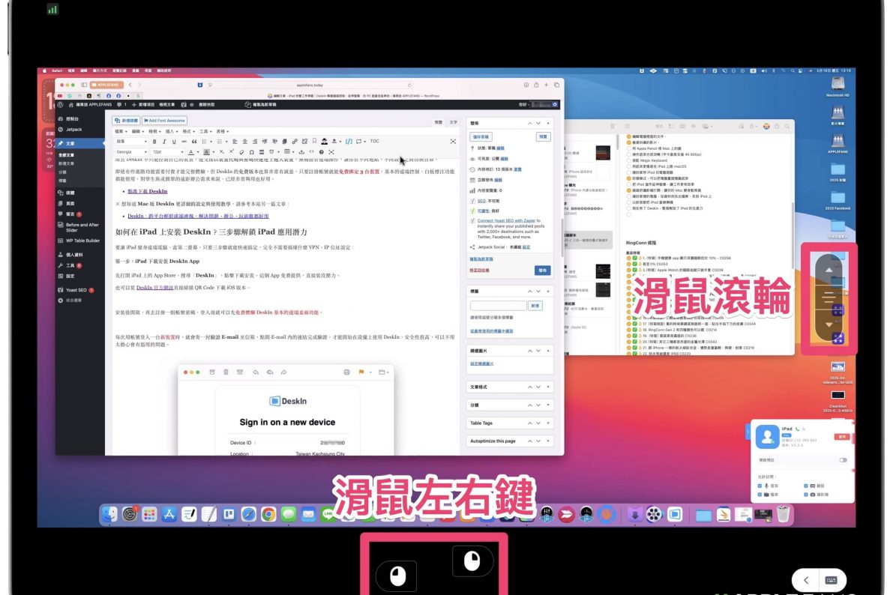Open the on-screen keyboard icon
This screenshot has width=893, height=595.
click(831, 580)
